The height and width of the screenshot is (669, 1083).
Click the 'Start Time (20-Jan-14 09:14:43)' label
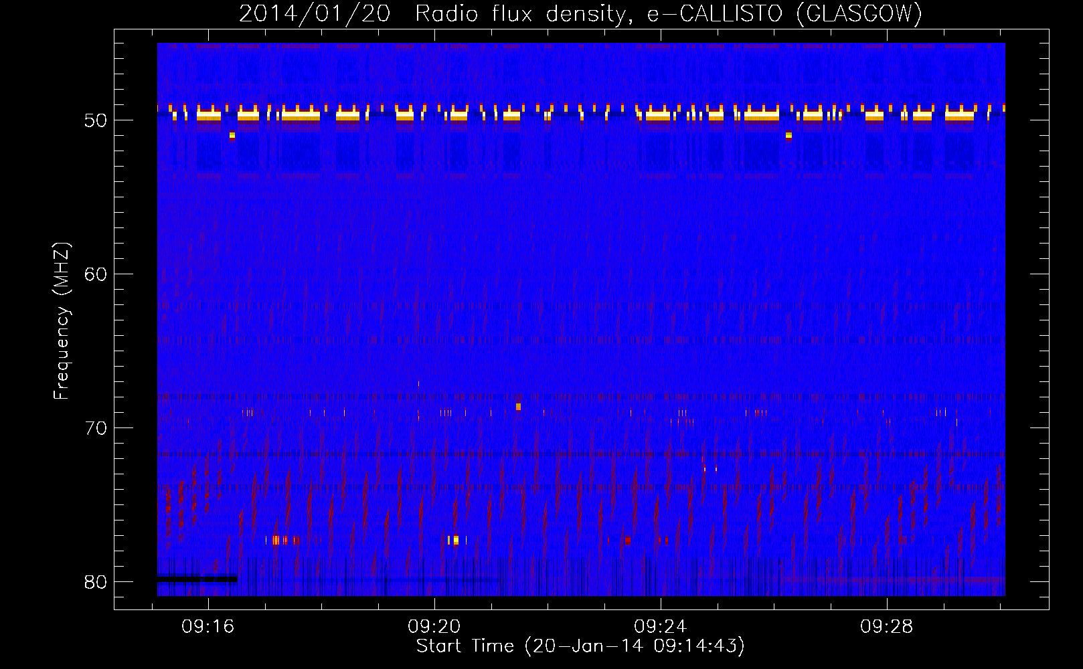point(580,646)
